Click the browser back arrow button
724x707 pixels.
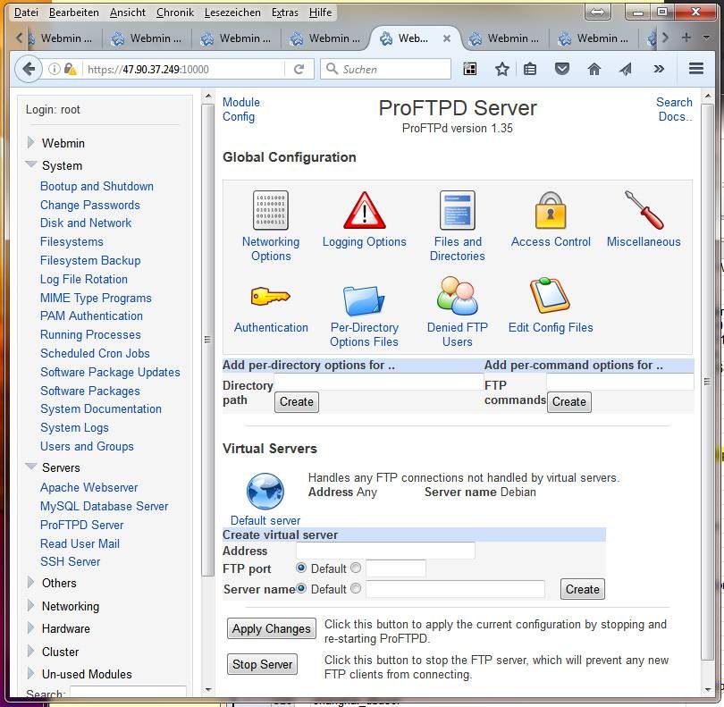(29, 69)
